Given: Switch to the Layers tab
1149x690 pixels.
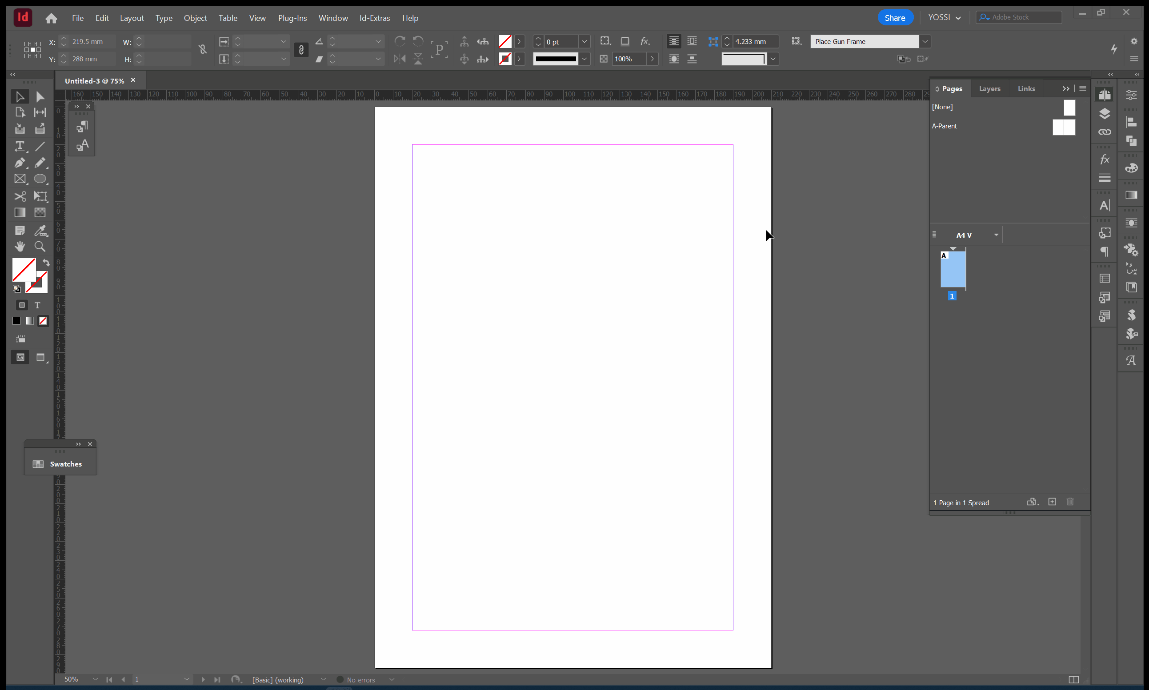Looking at the screenshot, I should (x=989, y=89).
